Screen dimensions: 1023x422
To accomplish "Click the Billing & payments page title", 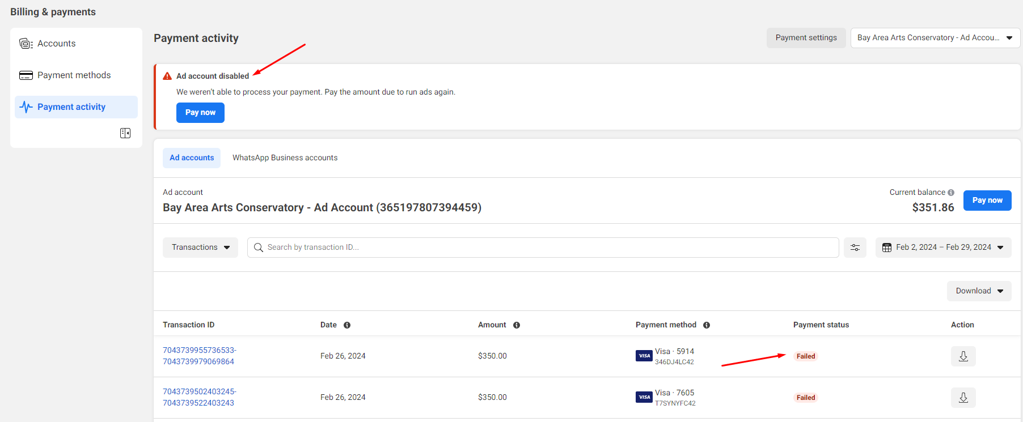I will coord(53,12).
